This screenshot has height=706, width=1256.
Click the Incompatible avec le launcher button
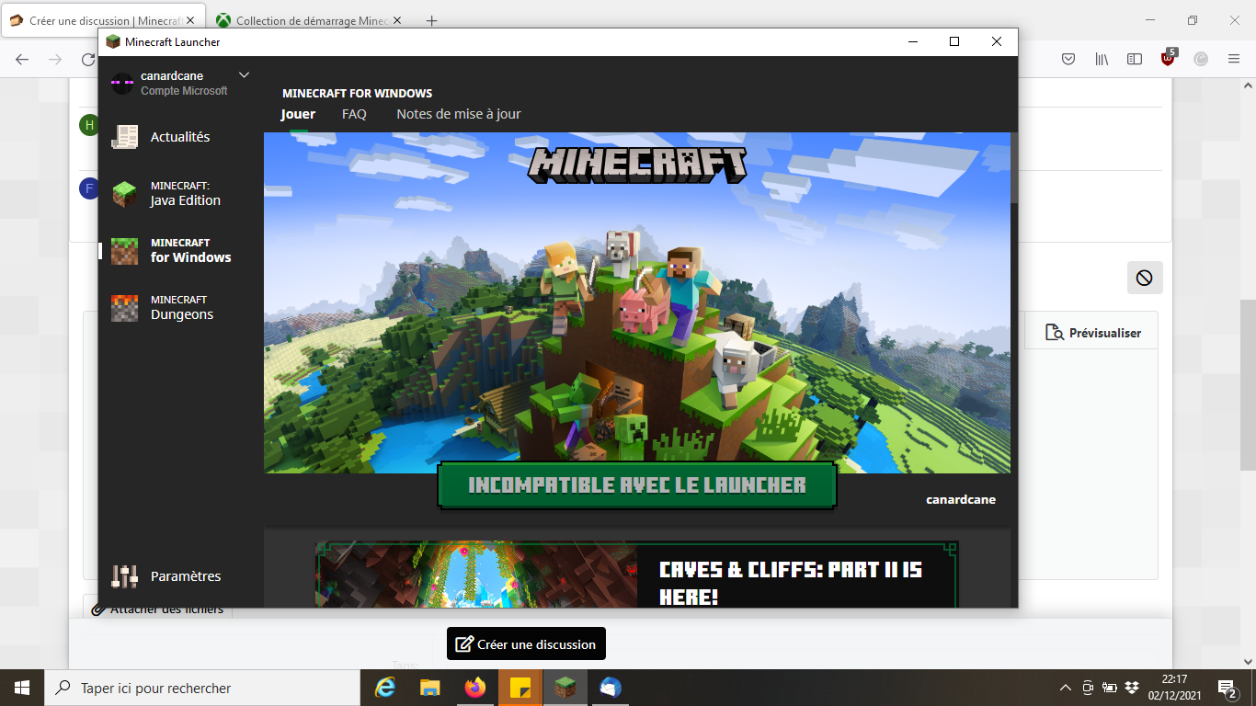(637, 484)
